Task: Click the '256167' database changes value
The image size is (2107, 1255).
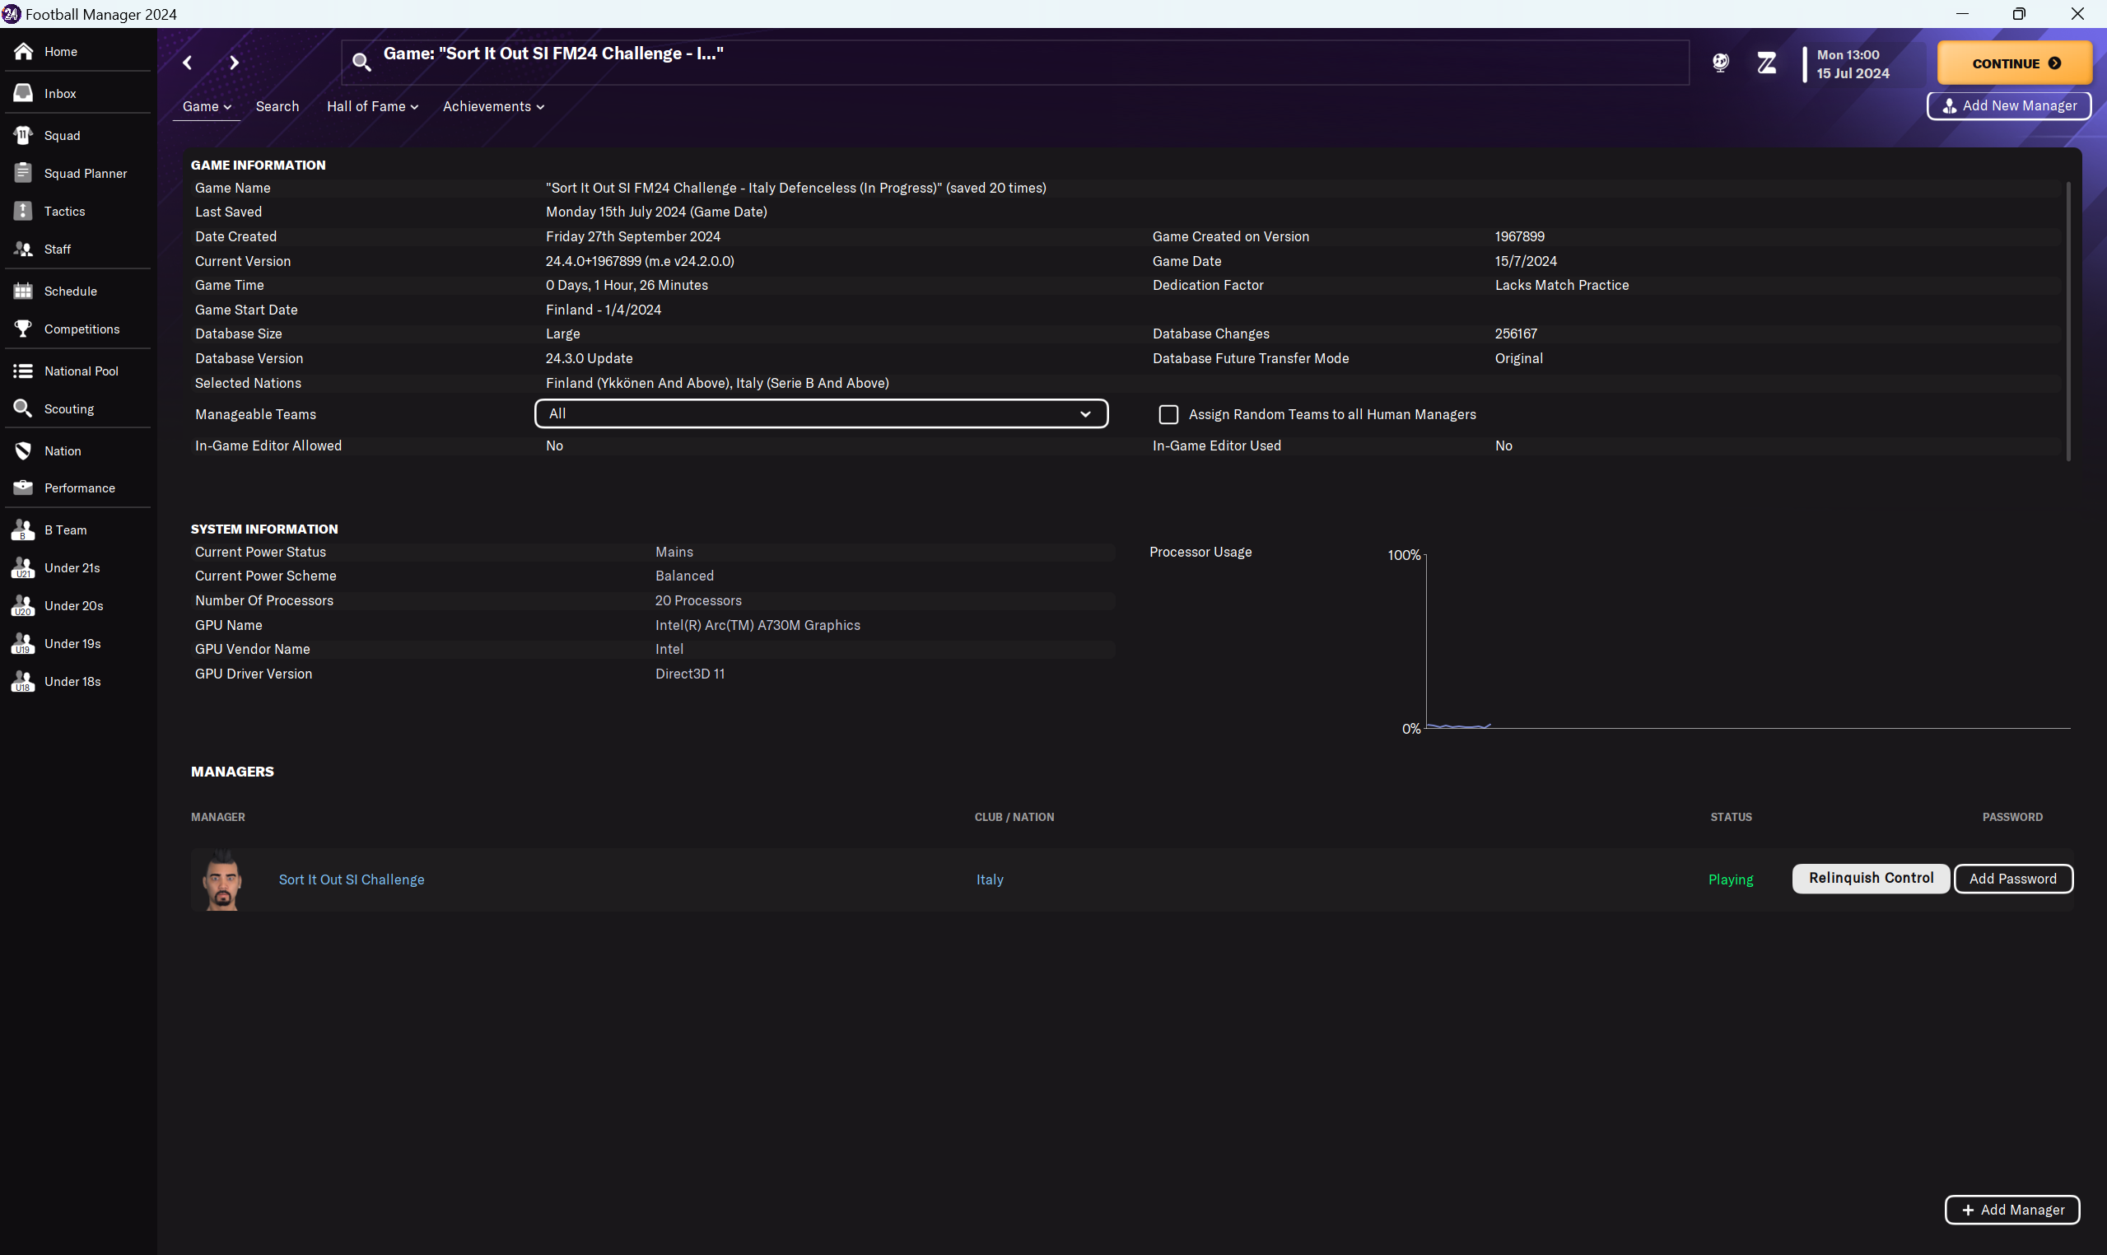Action: click(1516, 334)
